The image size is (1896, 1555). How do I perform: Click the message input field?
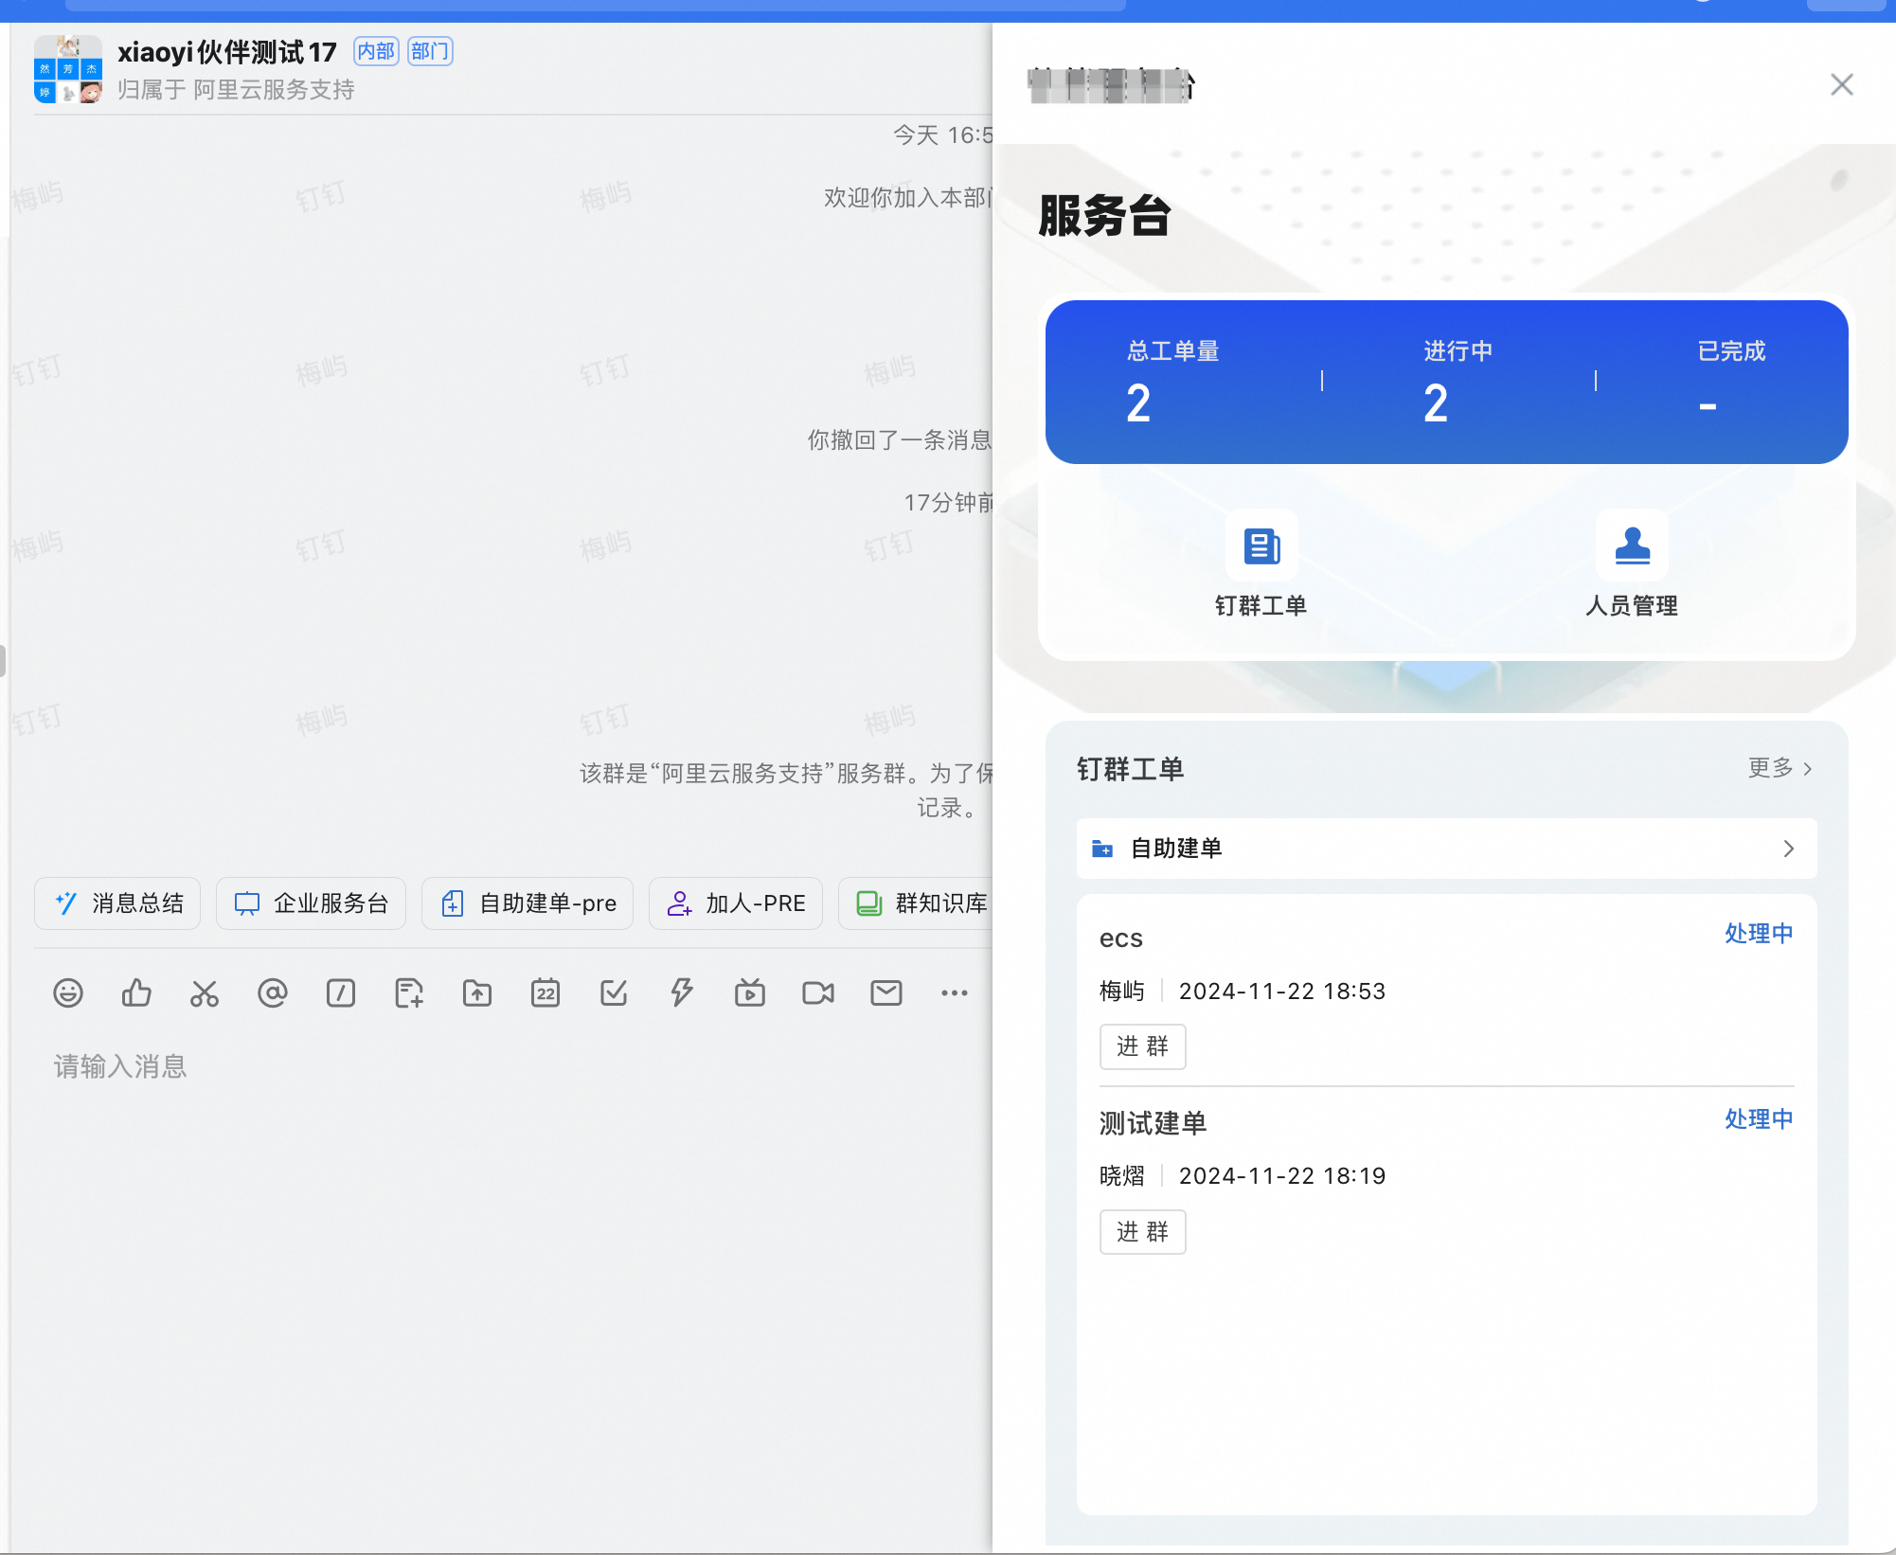click(x=511, y=1067)
